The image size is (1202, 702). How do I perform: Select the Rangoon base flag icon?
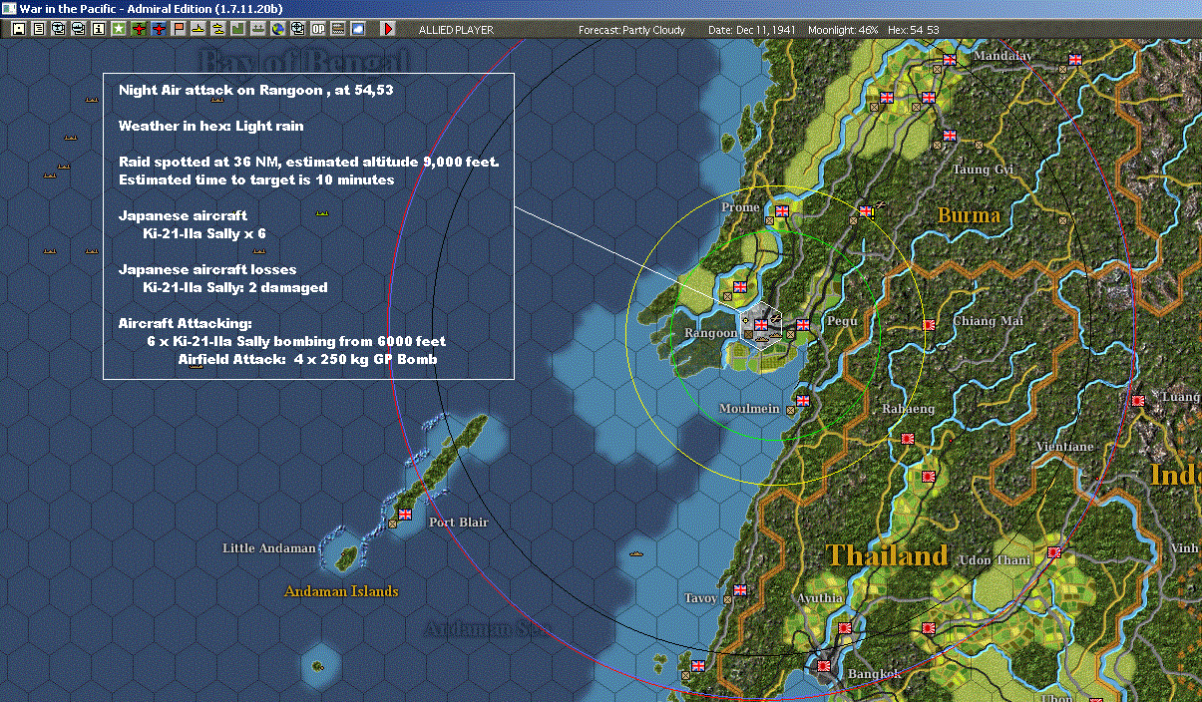pyautogui.click(x=762, y=324)
